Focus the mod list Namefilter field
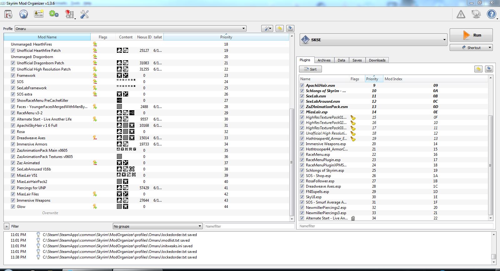Screen dimensions: 500x271 pyautogui.click(x=249, y=226)
